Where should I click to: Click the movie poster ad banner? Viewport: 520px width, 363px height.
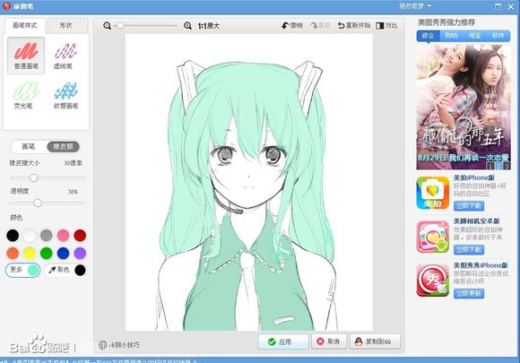coord(464,107)
